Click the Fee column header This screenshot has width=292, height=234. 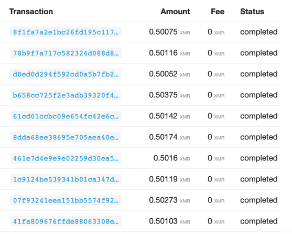tap(218, 12)
